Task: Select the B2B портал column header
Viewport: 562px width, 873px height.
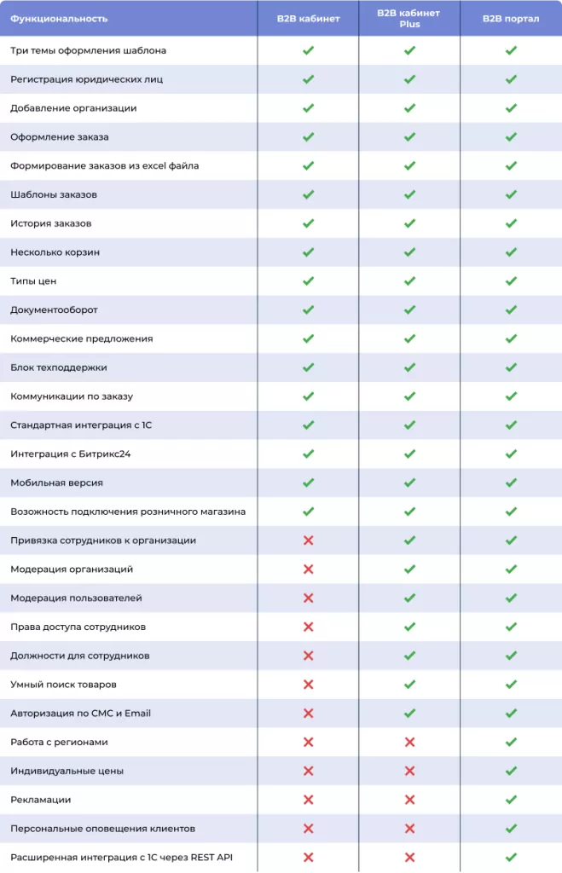Action: click(511, 19)
